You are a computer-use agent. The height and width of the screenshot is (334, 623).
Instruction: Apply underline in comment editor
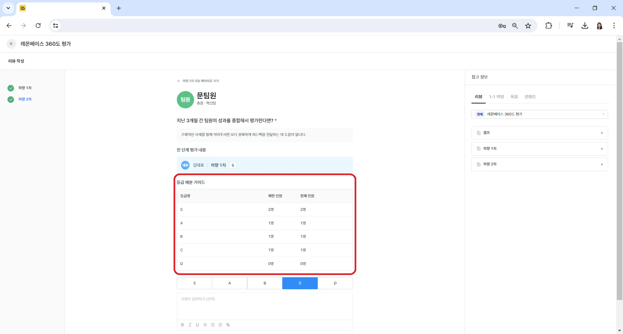coord(197,325)
